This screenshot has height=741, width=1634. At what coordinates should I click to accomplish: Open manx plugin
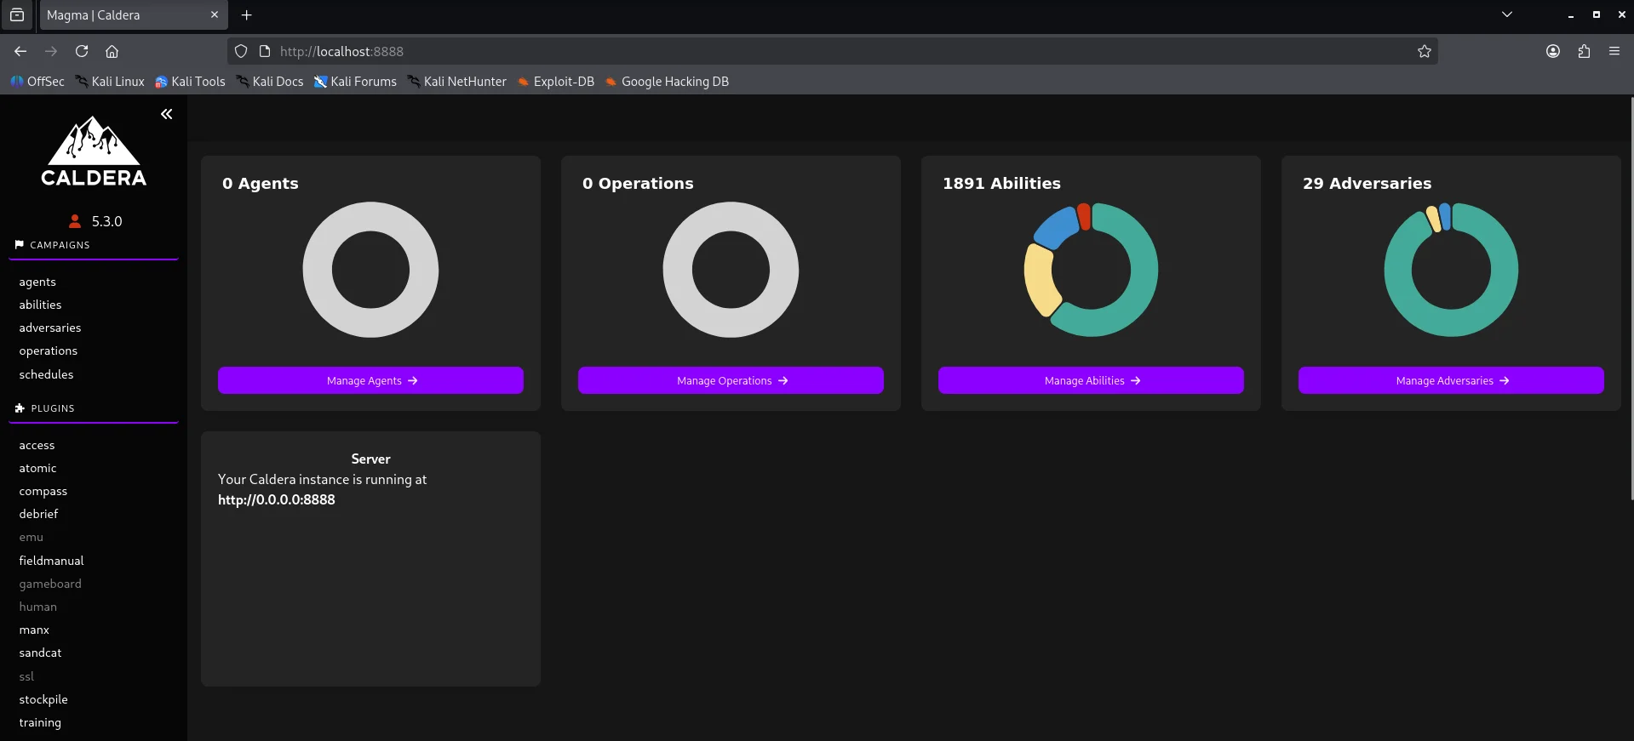pos(34,630)
